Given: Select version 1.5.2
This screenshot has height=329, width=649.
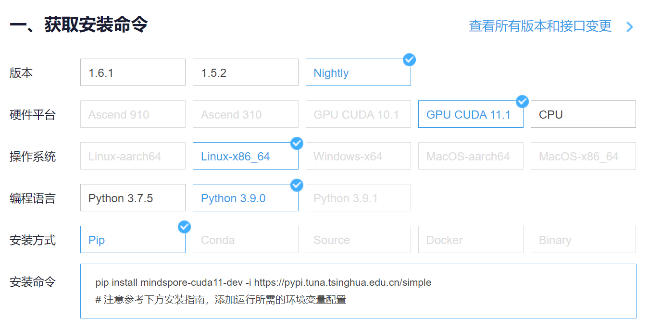Looking at the screenshot, I should 245,73.
